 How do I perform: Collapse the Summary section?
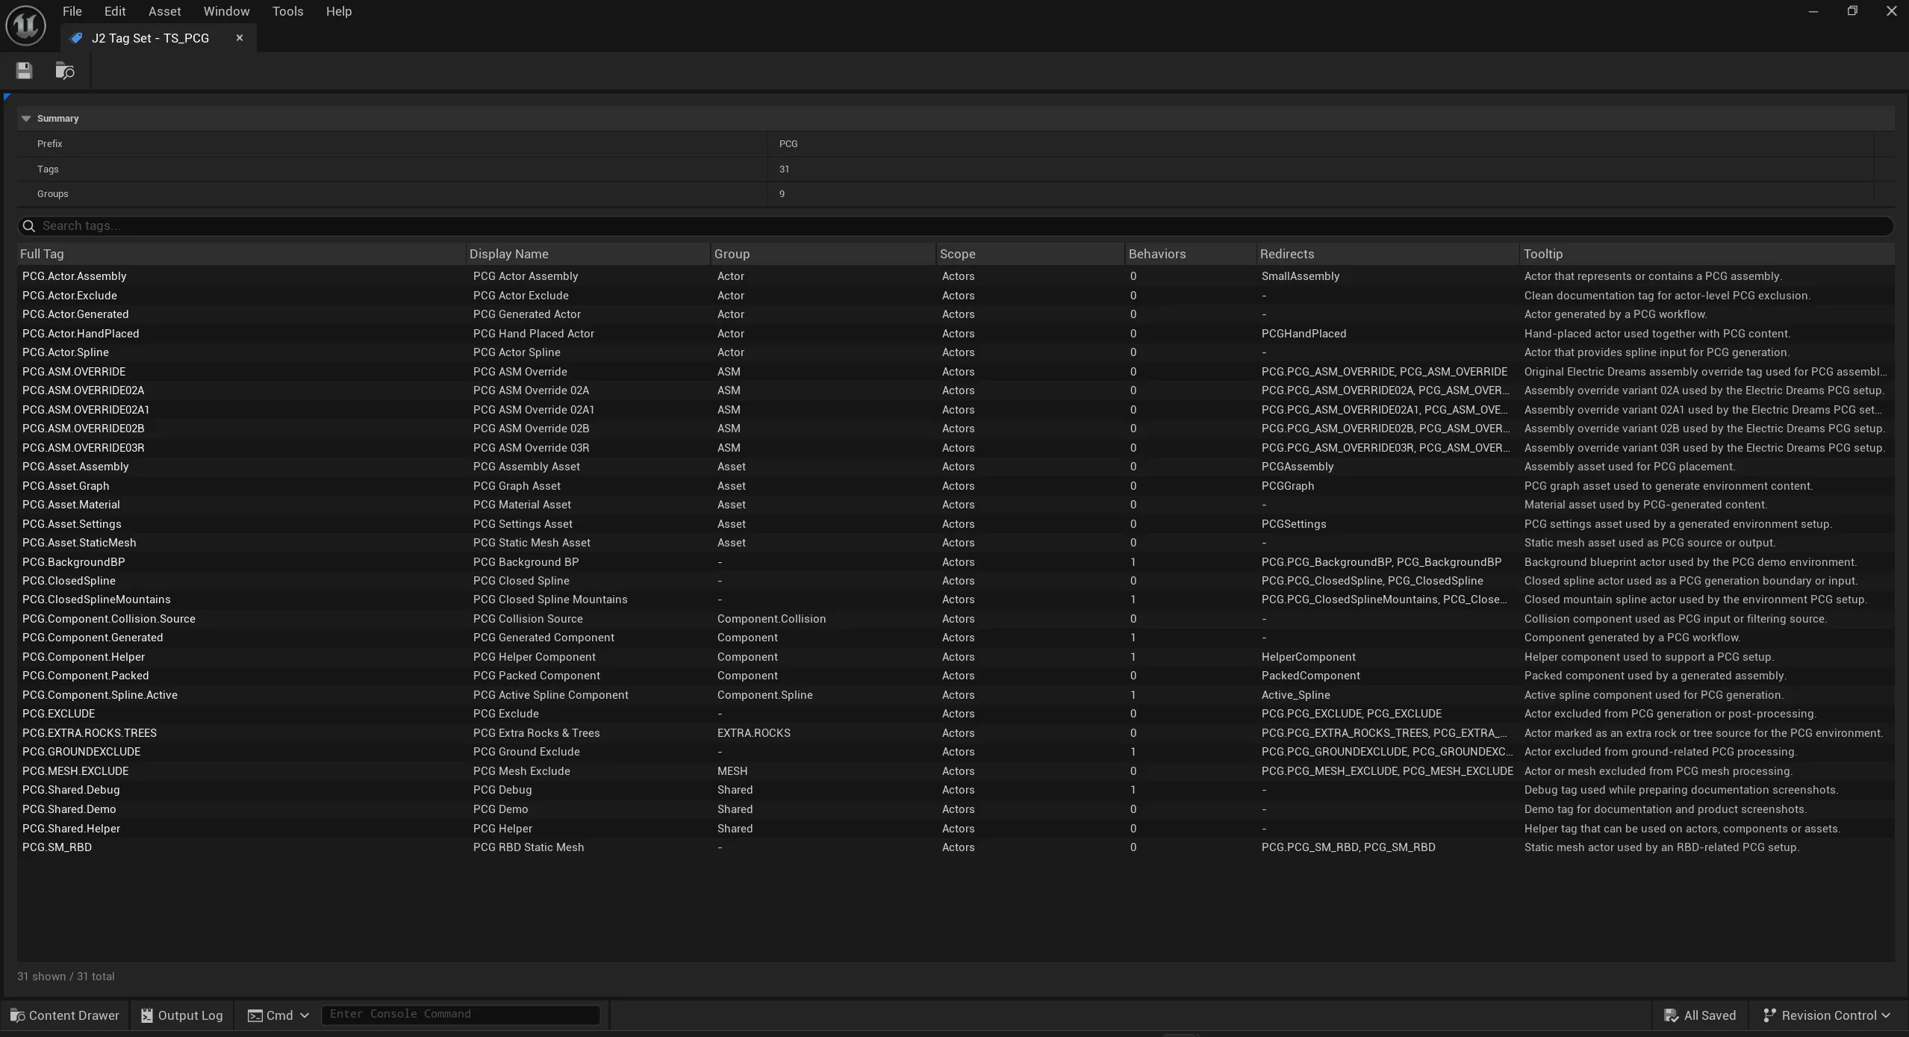26,119
